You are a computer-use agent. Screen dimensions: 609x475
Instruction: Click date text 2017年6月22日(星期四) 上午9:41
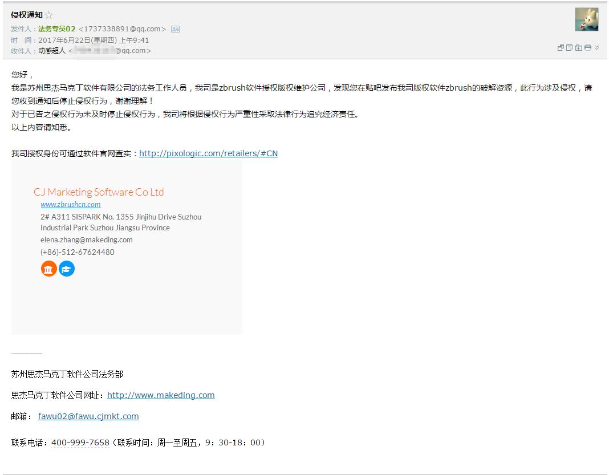(94, 40)
